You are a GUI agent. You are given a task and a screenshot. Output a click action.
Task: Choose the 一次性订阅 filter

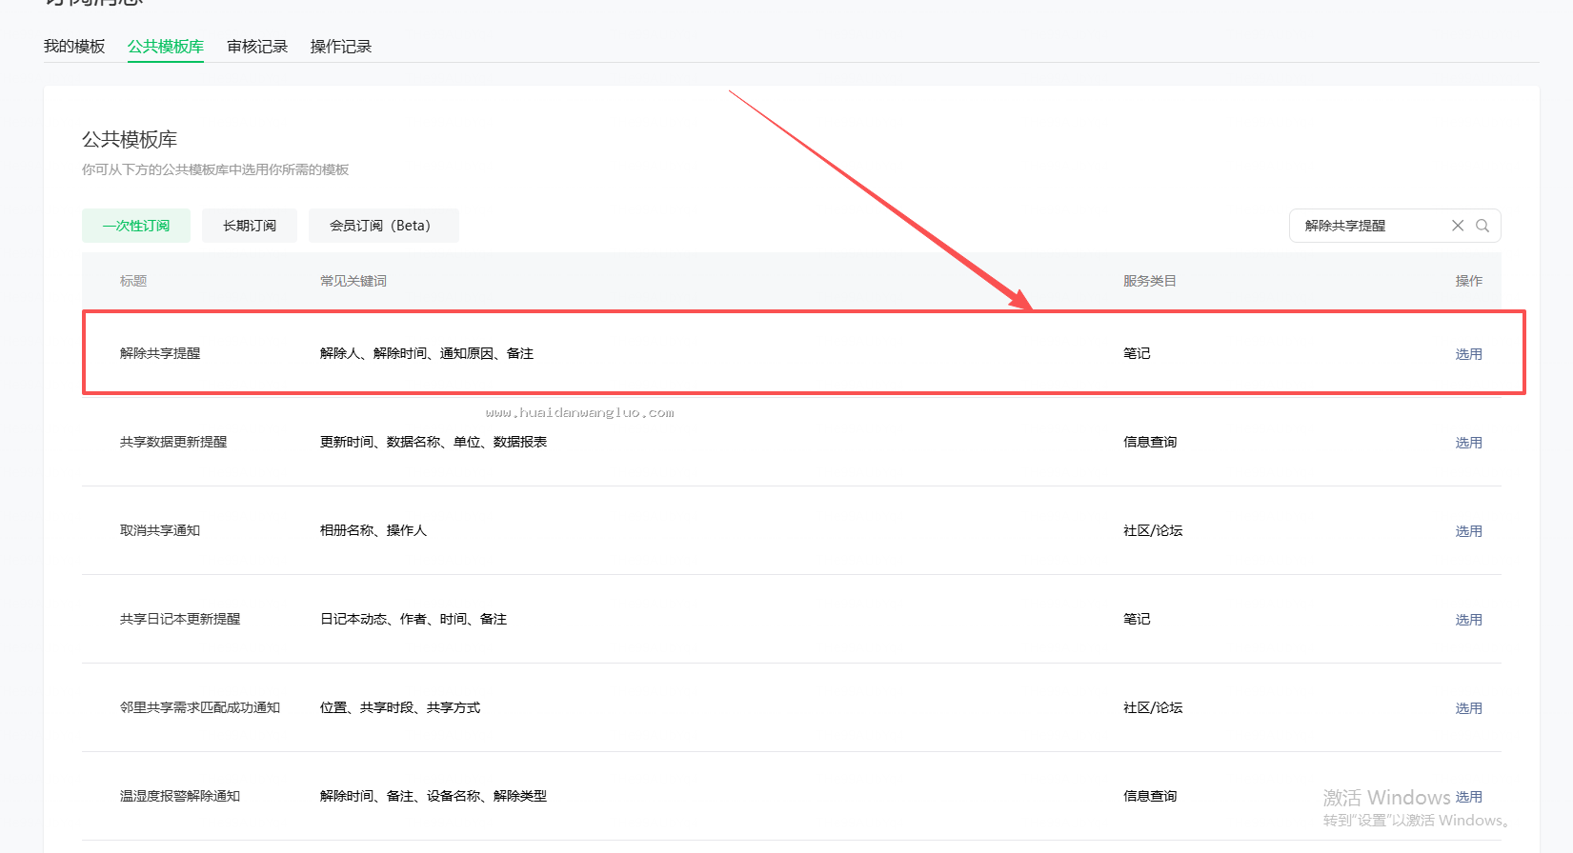point(136,226)
